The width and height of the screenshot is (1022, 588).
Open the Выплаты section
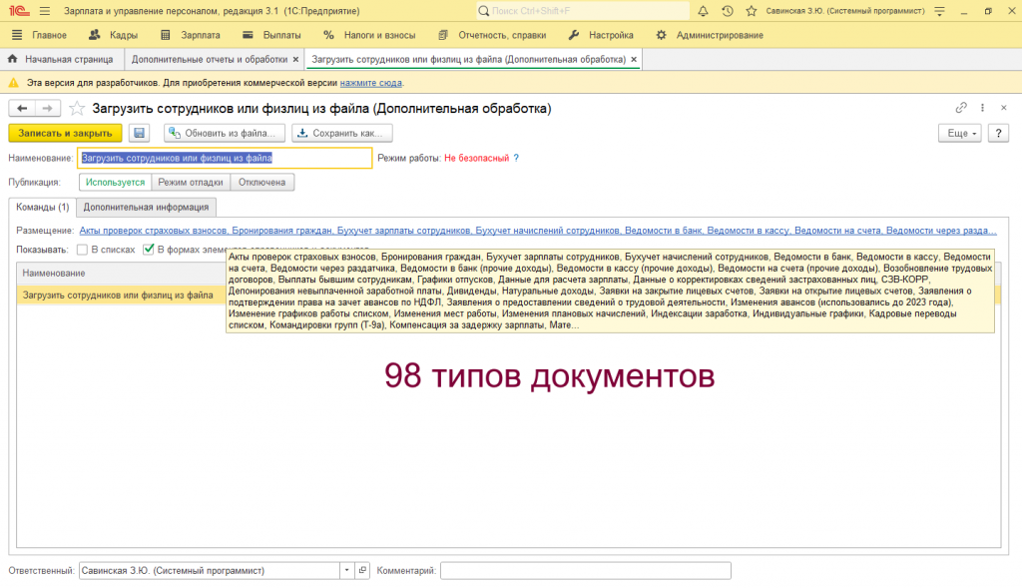pyautogui.click(x=271, y=35)
